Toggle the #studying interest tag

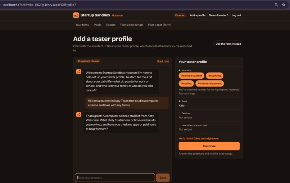click(x=214, y=76)
